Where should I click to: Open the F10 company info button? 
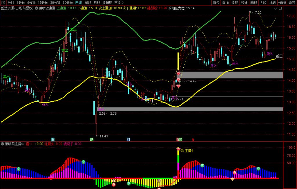pos(263,3)
